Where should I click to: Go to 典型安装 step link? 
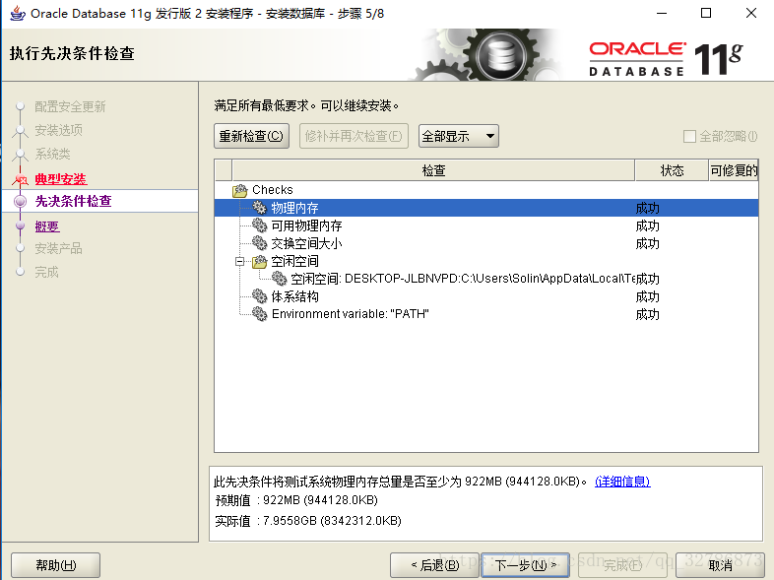(61, 178)
